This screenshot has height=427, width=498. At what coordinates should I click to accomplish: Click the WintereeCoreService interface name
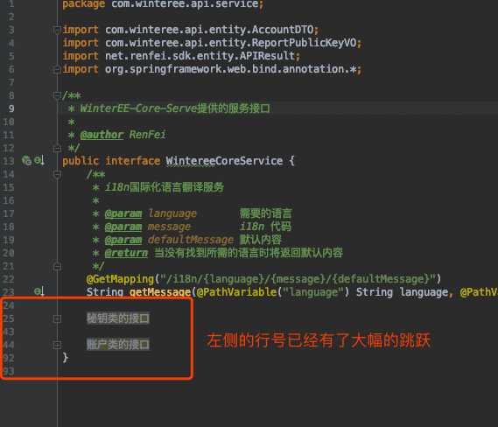click(x=224, y=161)
